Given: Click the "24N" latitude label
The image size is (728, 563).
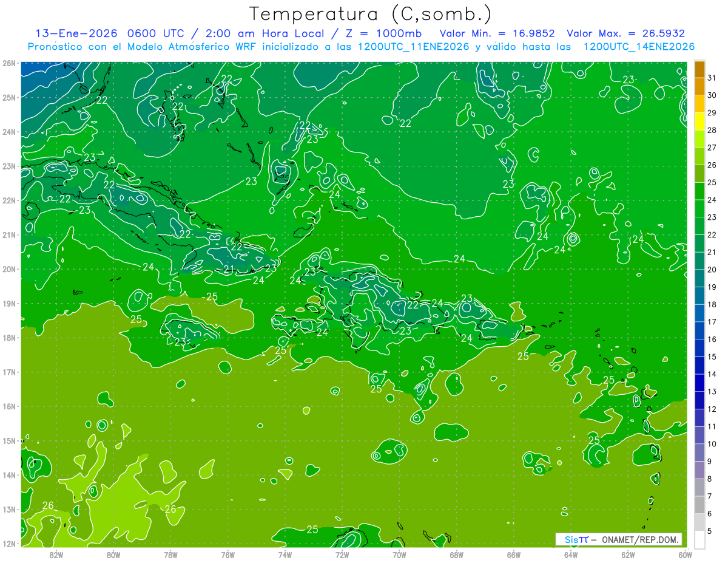Looking at the screenshot, I should click(x=8, y=132).
